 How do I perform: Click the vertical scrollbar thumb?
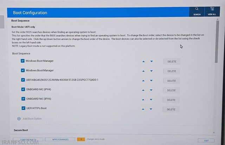click(217, 41)
